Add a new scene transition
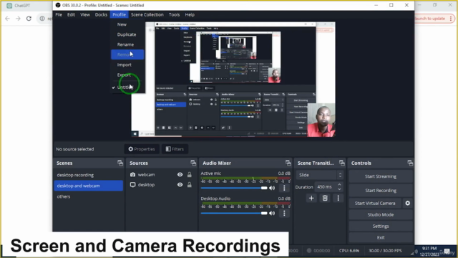Image resolution: width=458 pixels, height=258 pixels. 311,199
